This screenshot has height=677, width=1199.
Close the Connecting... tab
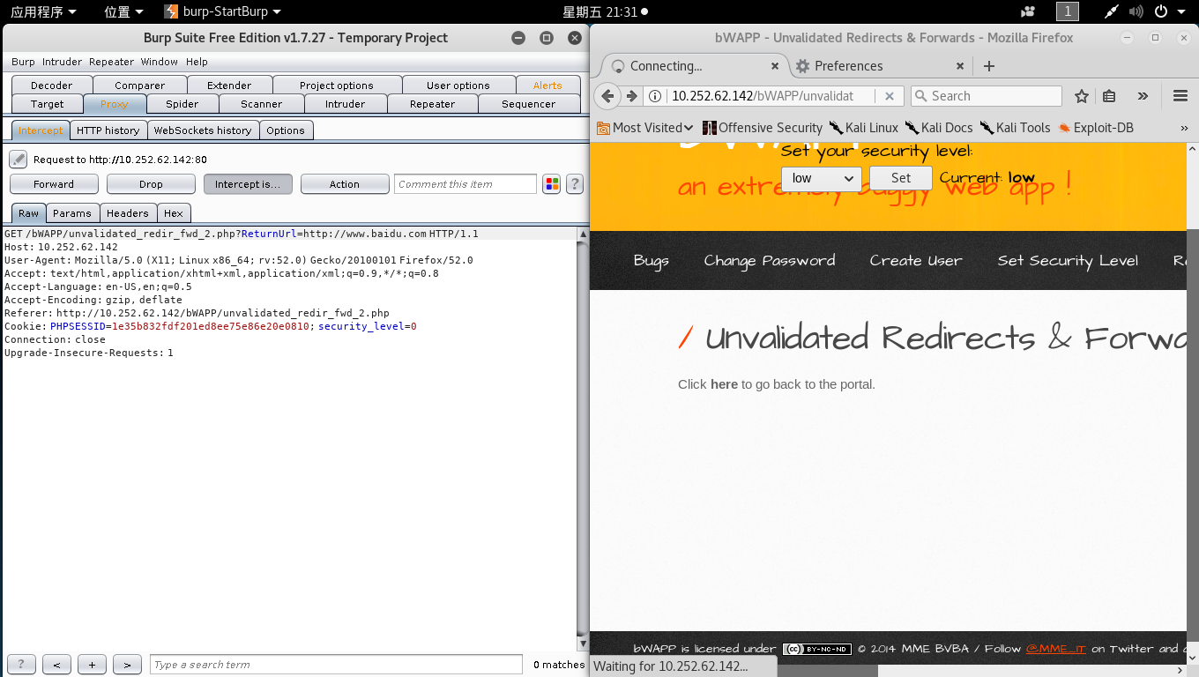pos(775,66)
